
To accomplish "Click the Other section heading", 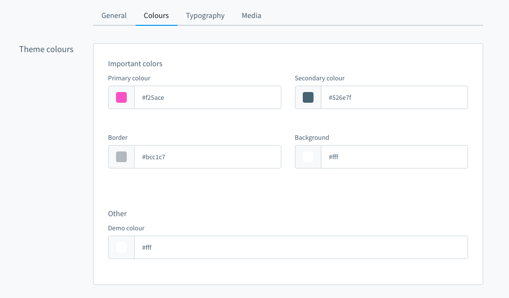I will [x=117, y=213].
